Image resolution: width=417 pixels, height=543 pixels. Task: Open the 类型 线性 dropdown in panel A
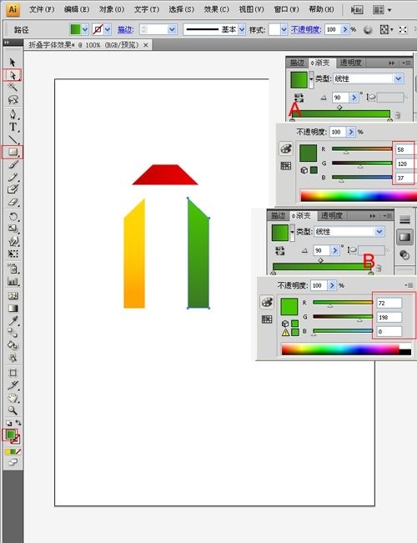point(399,78)
